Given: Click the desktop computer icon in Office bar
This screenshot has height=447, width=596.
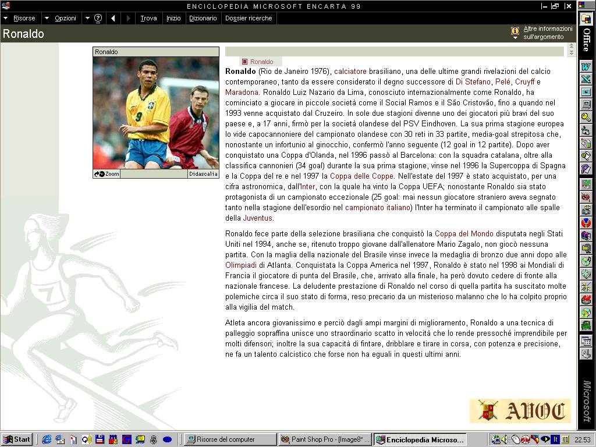Looking at the screenshot, I should 586,105.
